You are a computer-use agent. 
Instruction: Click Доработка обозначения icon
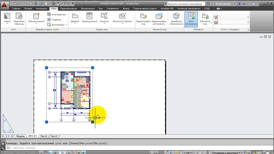point(176,16)
